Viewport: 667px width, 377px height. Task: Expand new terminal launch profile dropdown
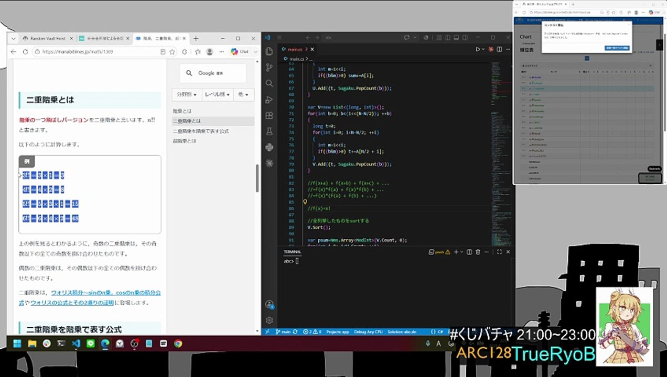click(x=460, y=252)
